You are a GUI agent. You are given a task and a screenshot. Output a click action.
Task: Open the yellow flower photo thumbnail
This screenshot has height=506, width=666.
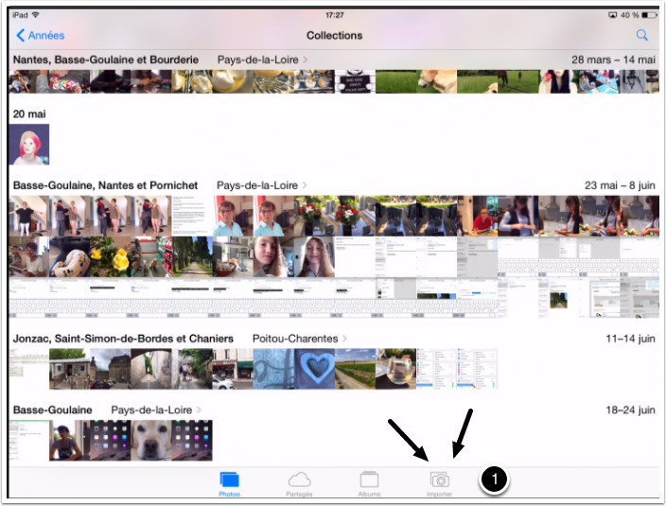click(x=111, y=257)
